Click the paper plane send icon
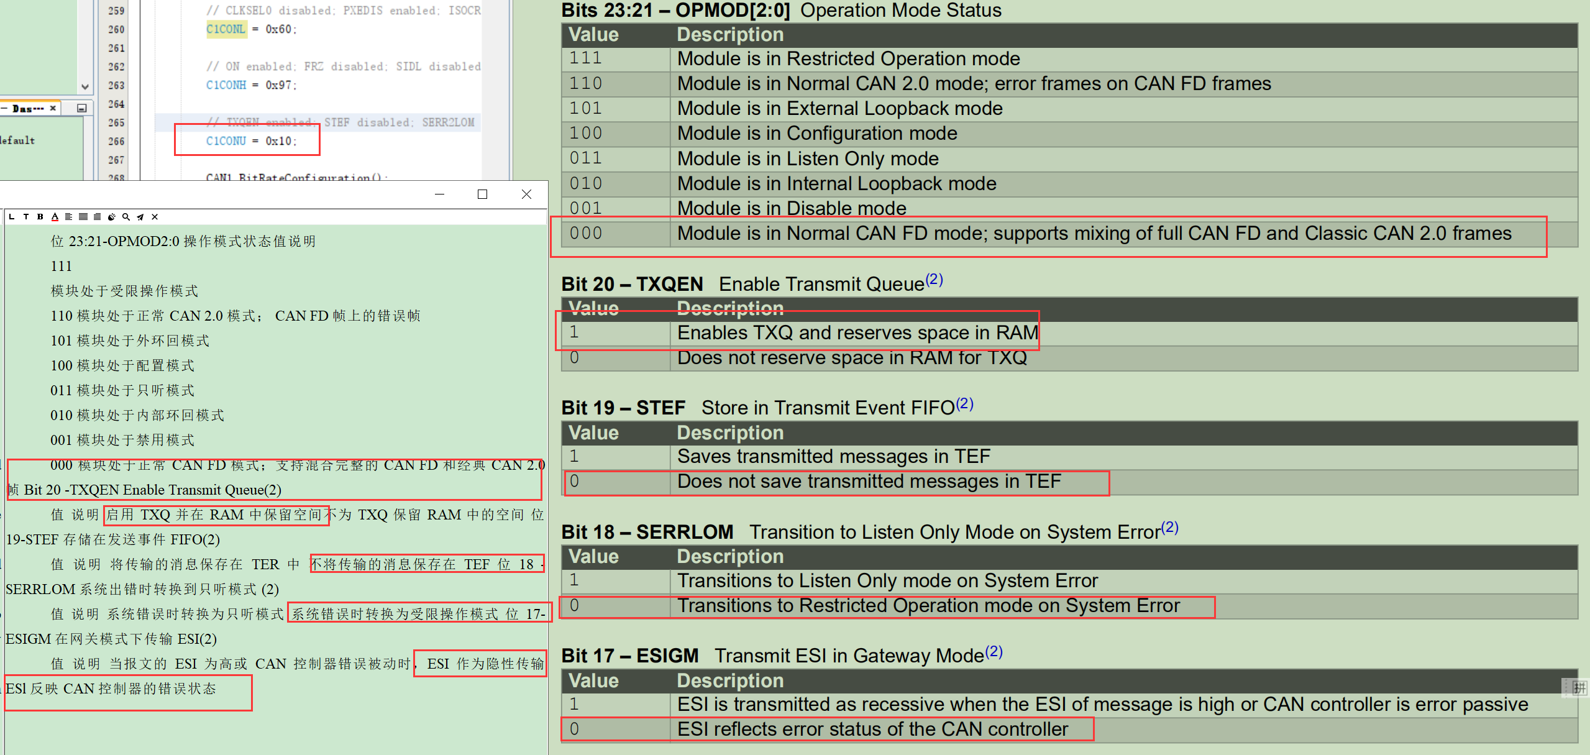 140,217
